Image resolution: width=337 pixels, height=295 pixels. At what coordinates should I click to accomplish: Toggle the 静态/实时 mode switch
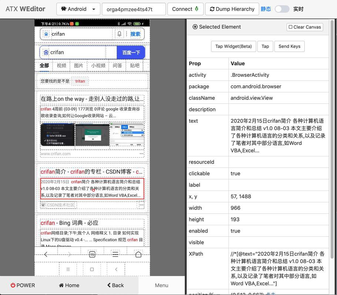282,9
